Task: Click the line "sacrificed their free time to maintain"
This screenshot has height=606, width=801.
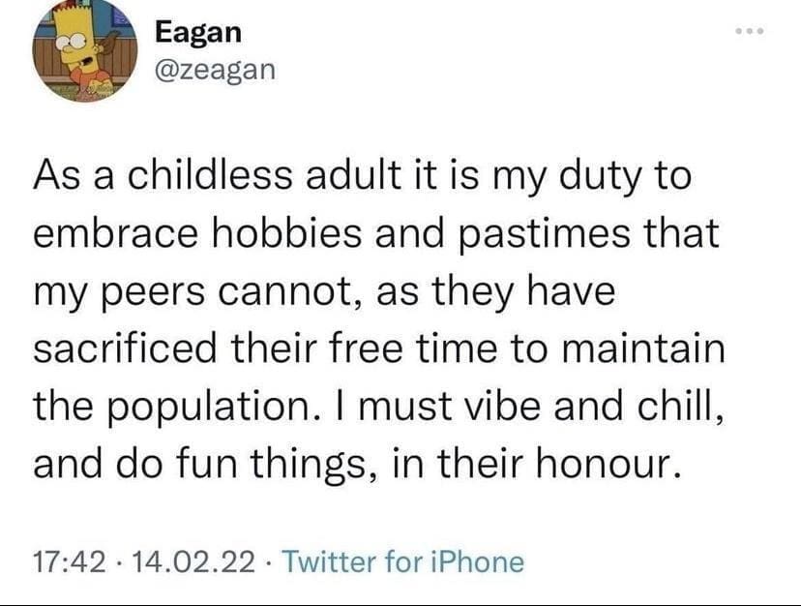Action: 378,350
